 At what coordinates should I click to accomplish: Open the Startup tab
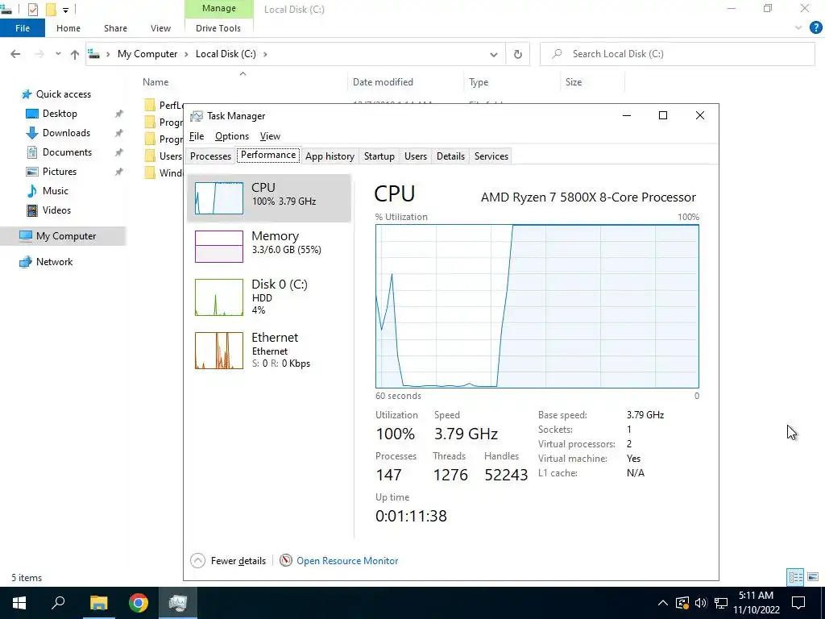[379, 156]
